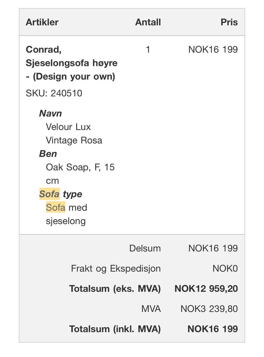Click the sjeselong text
This screenshot has width=264, height=357.
coord(66,221)
